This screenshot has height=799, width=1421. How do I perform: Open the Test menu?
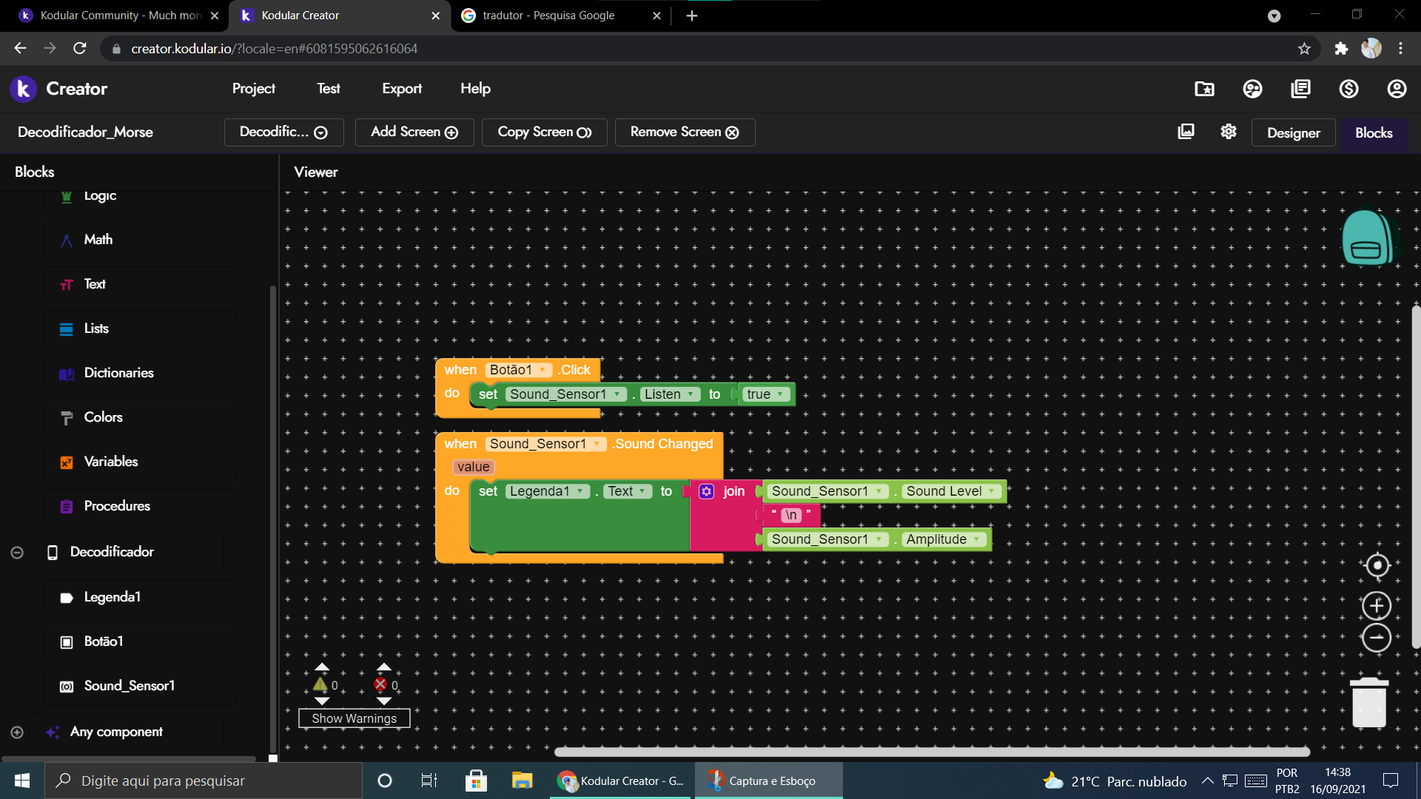click(x=329, y=89)
